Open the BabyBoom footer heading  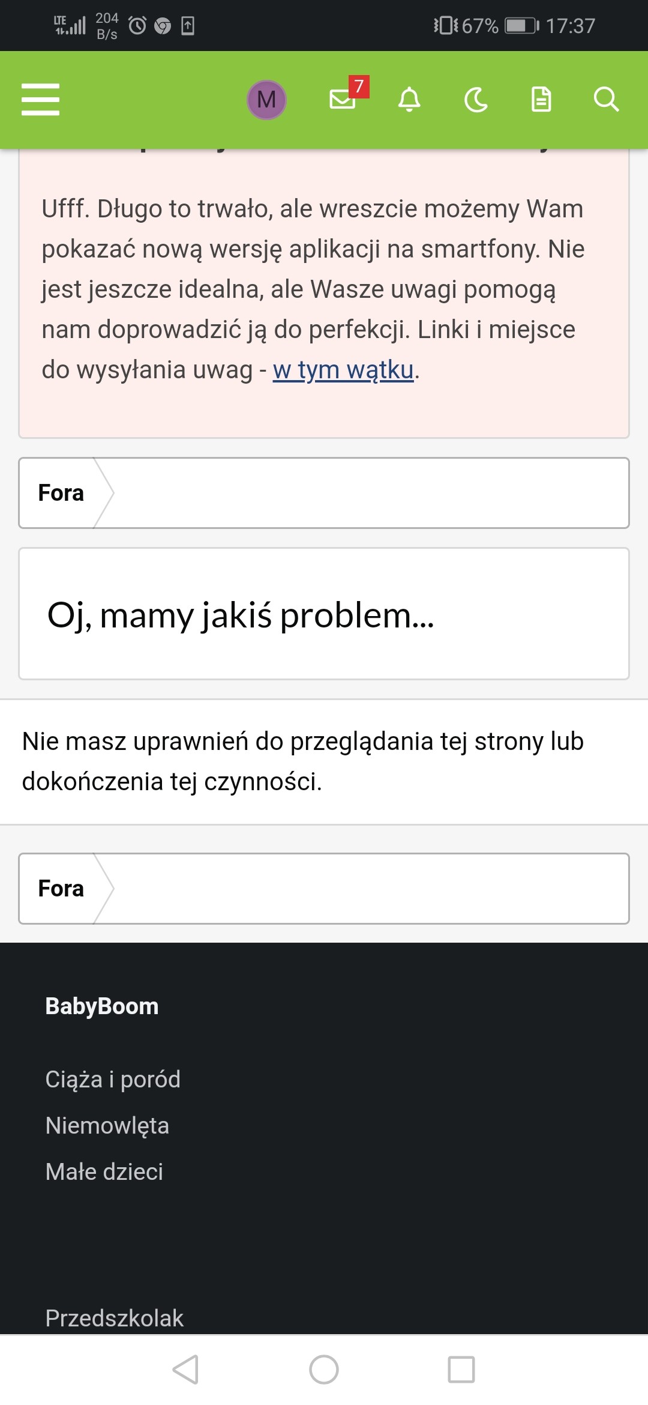102,1006
